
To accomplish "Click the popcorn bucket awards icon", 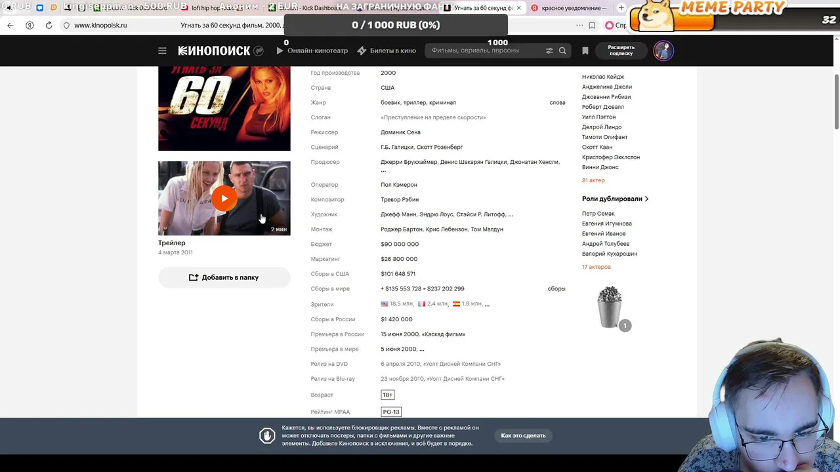I will coord(610,307).
